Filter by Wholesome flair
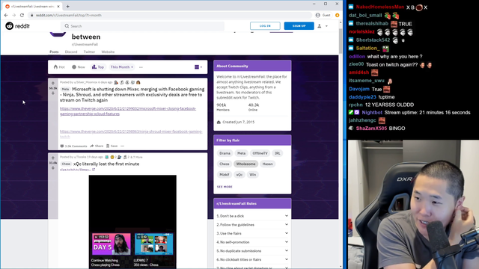Screen dimensions: 479x269 (246, 164)
